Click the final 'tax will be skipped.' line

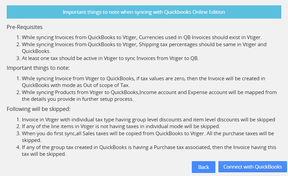coord(44,154)
